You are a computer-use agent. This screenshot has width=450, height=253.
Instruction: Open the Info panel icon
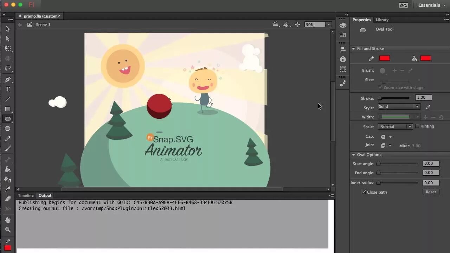pyautogui.click(x=343, y=59)
